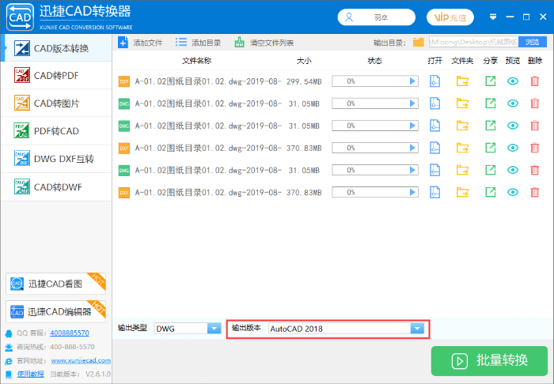Open the user account button 羽卒

[x=376, y=17]
